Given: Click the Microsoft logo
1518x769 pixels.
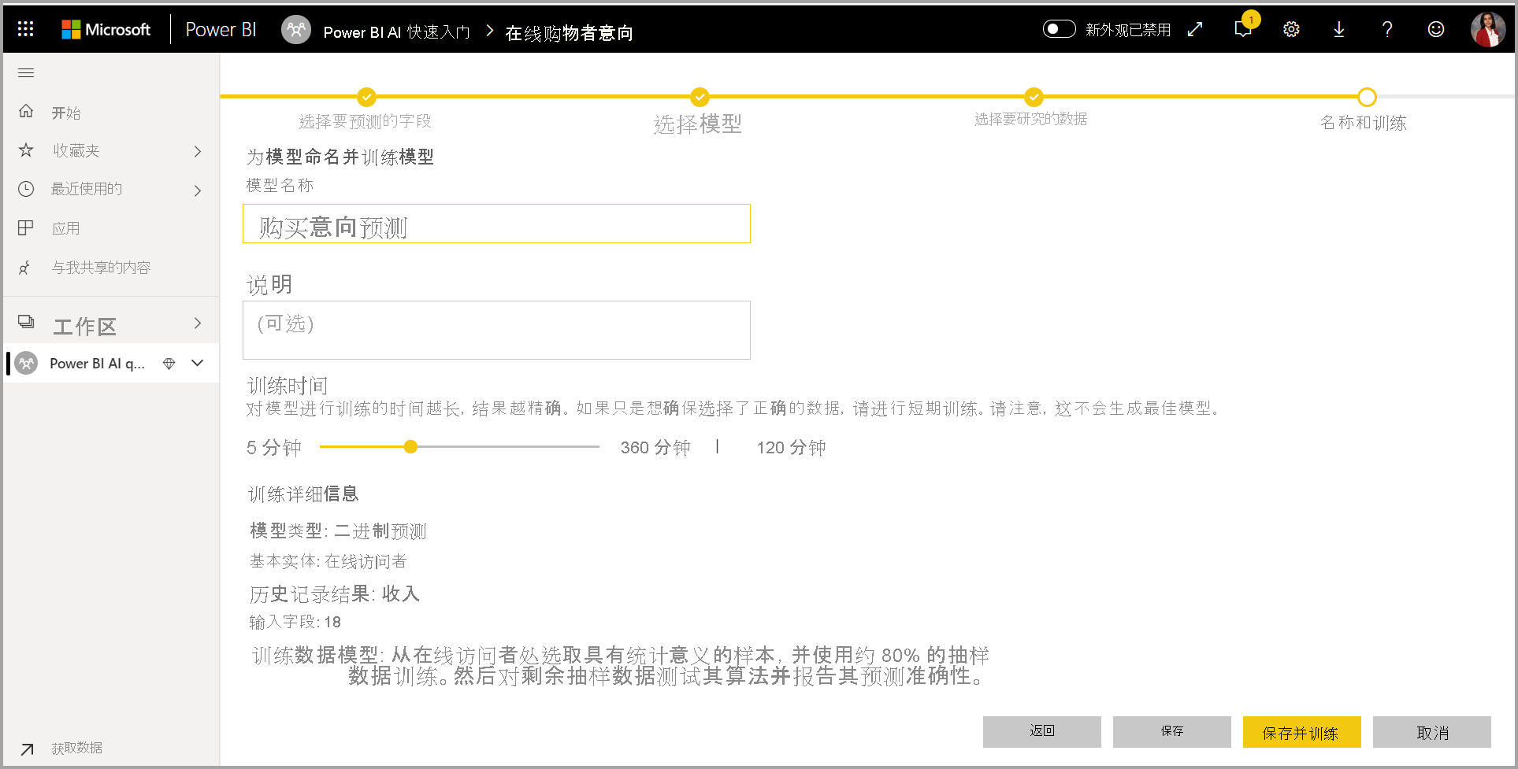Looking at the screenshot, I should click(x=106, y=30).
